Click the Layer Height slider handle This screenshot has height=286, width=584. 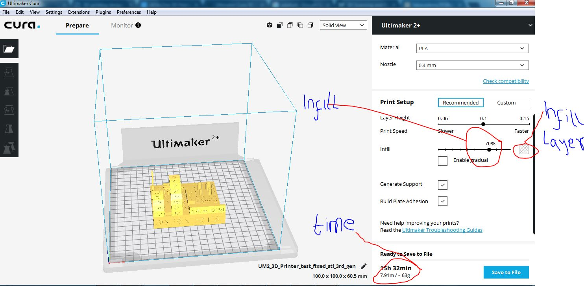click(483, 124)
